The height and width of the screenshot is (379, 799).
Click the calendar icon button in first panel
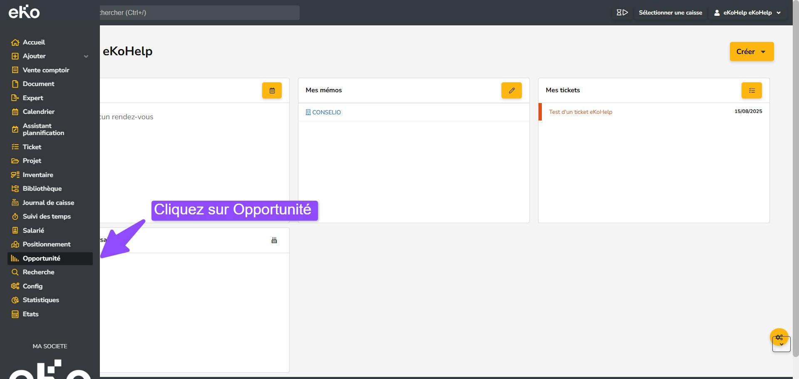(x=272, y=91)
